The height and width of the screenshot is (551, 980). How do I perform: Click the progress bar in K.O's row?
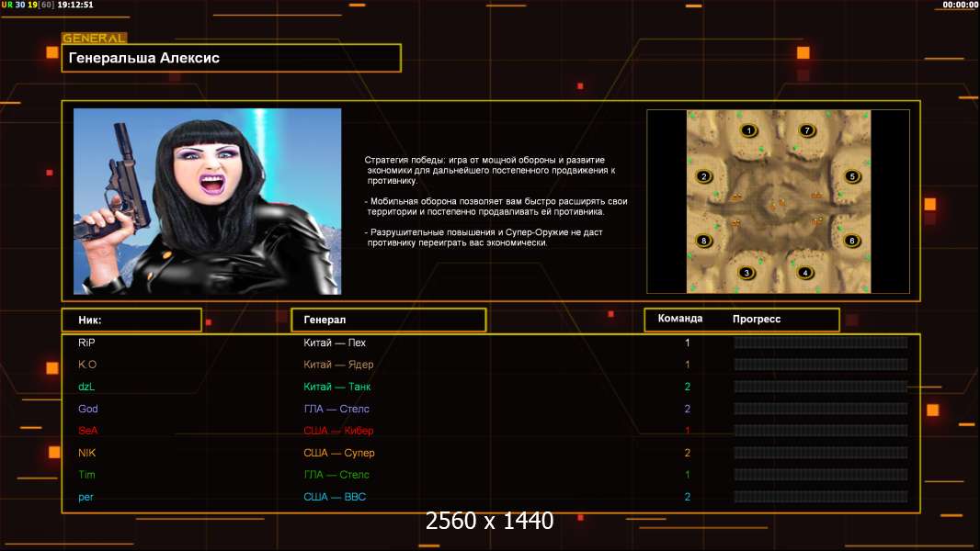point(821,365)
